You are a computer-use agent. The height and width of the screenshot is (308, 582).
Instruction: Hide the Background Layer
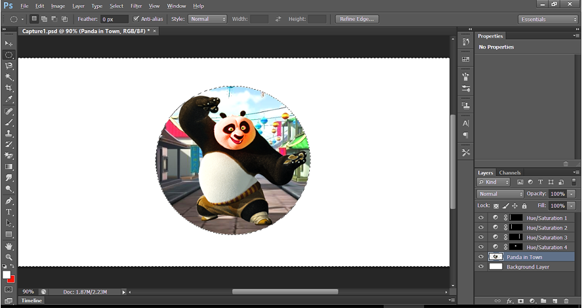tap(481, 267)
